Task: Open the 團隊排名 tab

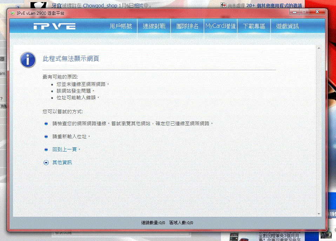Action: (187, 26)
